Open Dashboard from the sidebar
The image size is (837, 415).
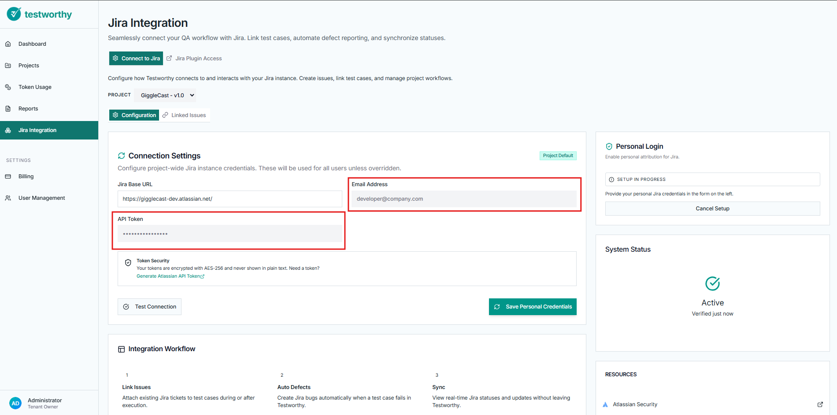click(49, 44)
